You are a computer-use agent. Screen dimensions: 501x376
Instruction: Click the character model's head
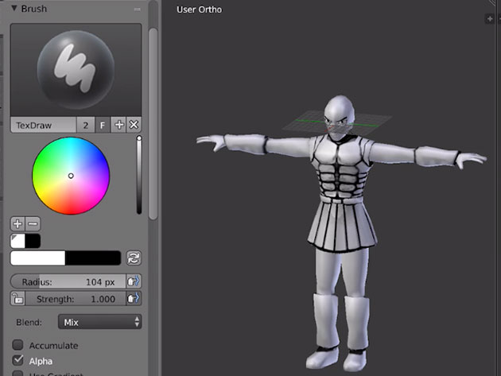click(340, 117)
